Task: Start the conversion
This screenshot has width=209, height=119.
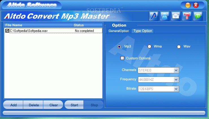Action: coord(74,105)
